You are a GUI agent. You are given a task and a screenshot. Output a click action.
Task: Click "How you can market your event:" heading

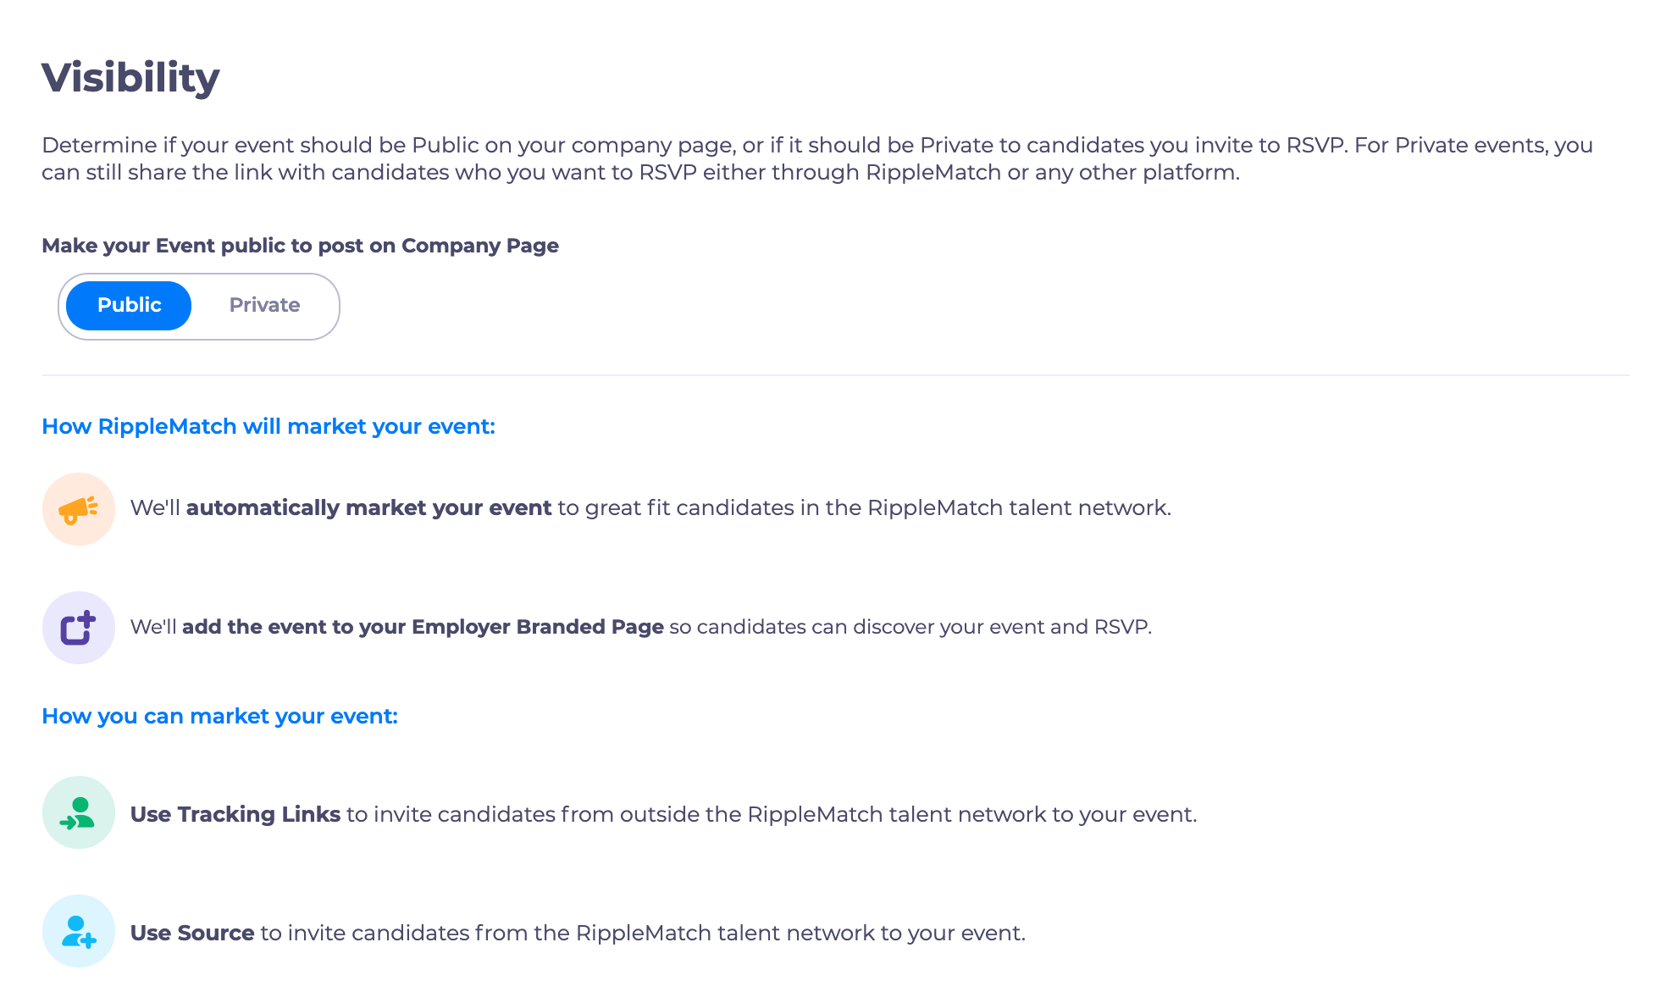[219, 716]
